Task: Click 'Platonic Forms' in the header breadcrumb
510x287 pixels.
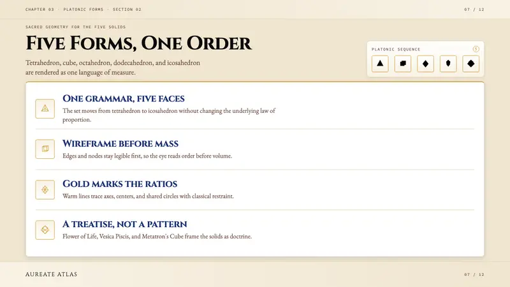Action: click(84, 10)
